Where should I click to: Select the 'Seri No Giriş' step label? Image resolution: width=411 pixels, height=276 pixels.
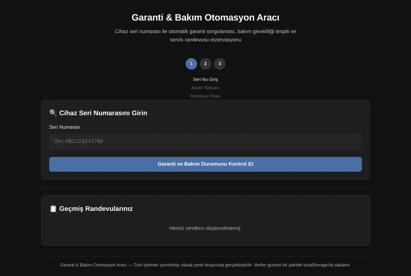click(206, 79)
